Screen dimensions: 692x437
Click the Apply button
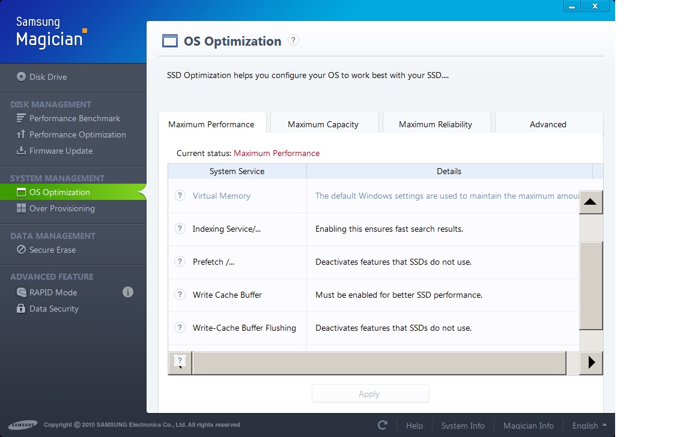click(370, 394)
